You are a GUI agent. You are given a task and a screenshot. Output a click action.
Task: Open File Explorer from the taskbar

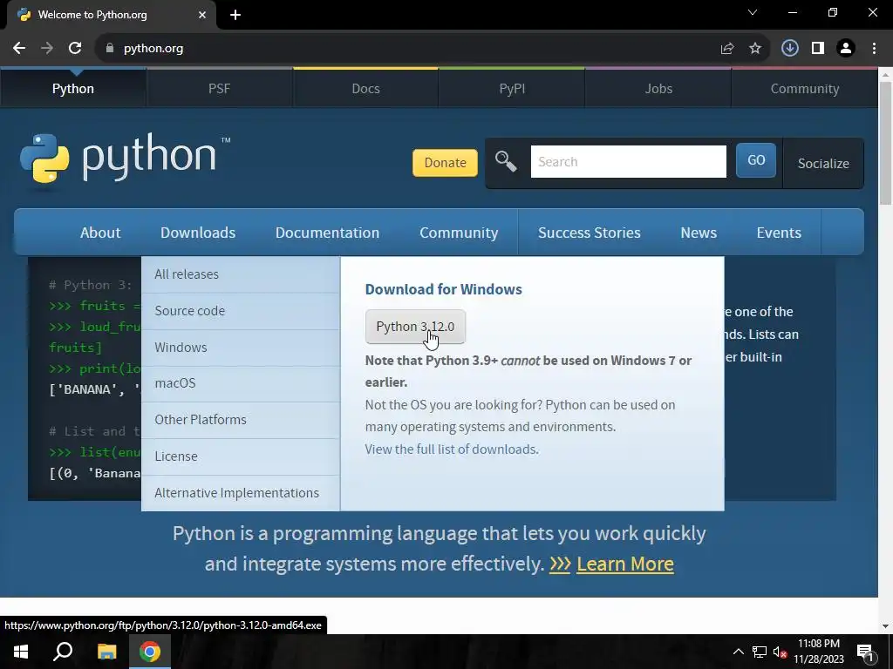[106, 652]
